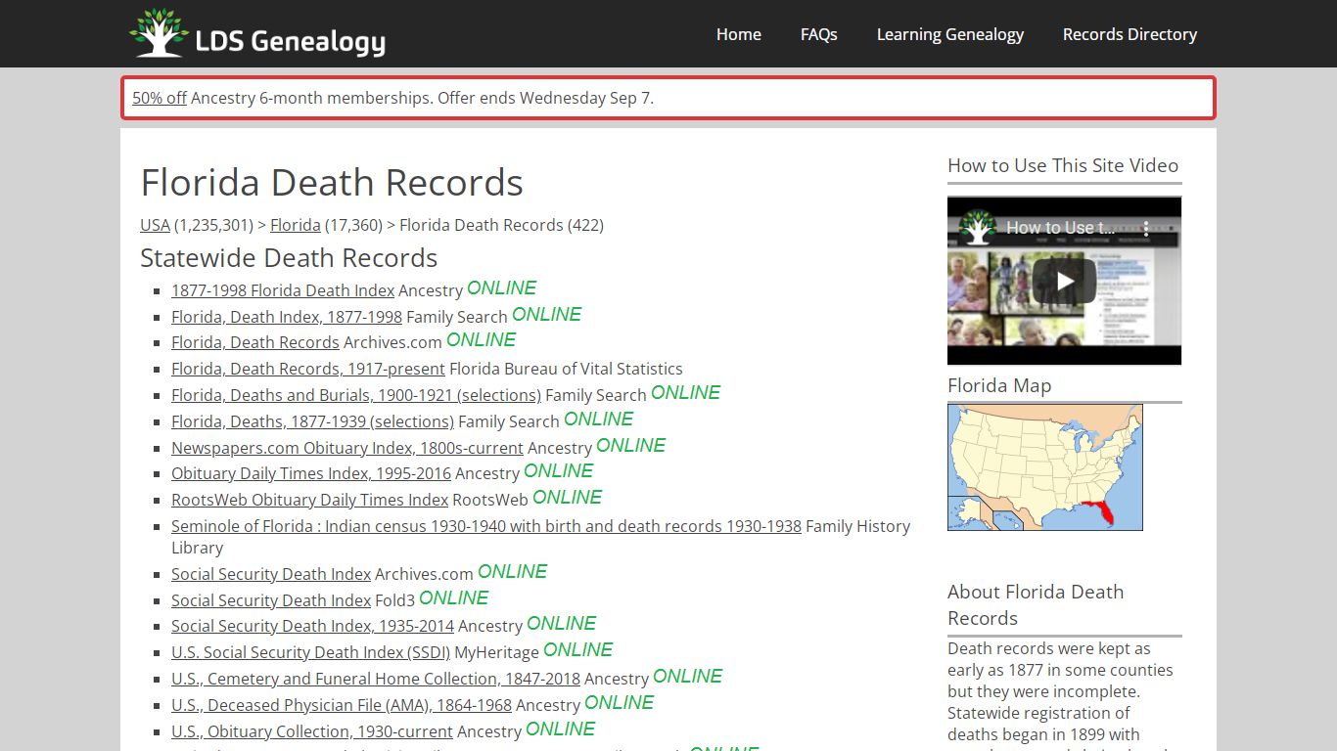Image resolution: width=1337 pixels, height=751 pixels.
Task: Follow the USA breadcrumb link
Action: 155,225
